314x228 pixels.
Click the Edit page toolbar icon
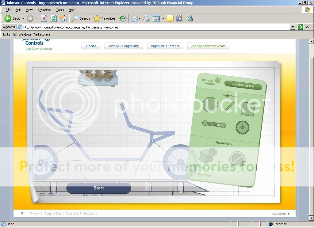coord(156,18)
